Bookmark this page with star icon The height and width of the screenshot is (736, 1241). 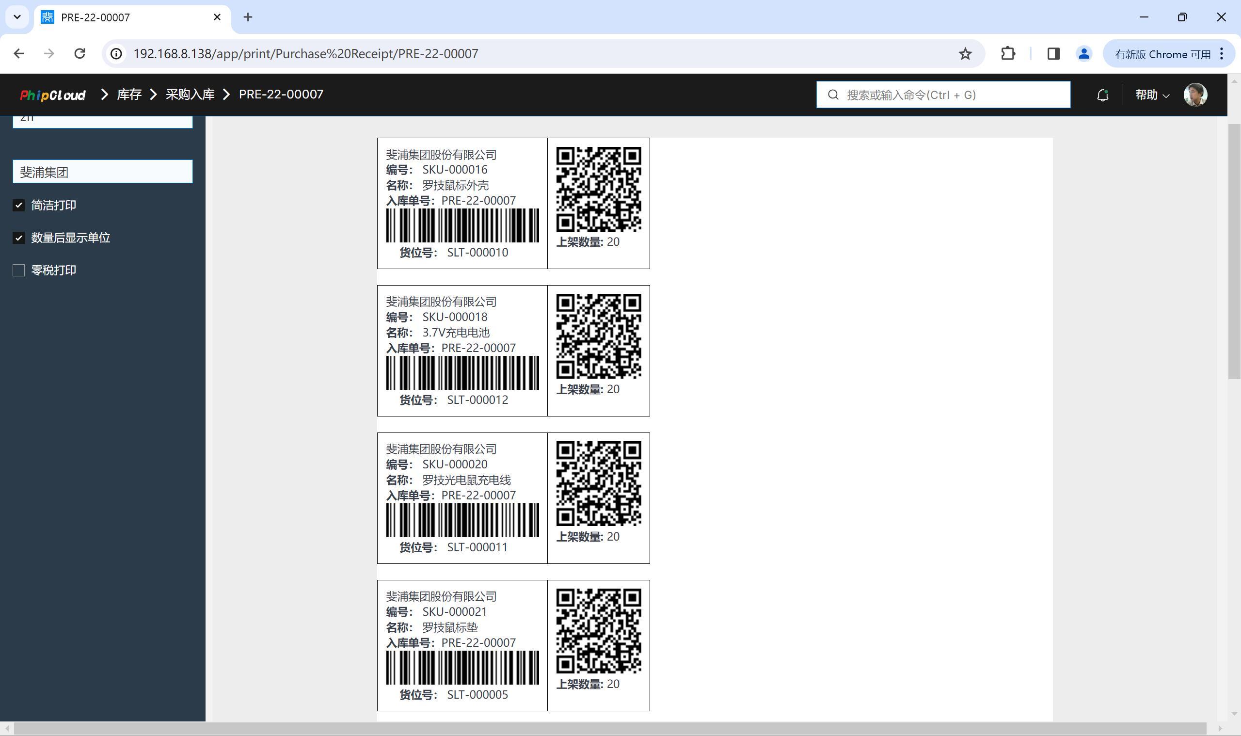coord(965,53)
